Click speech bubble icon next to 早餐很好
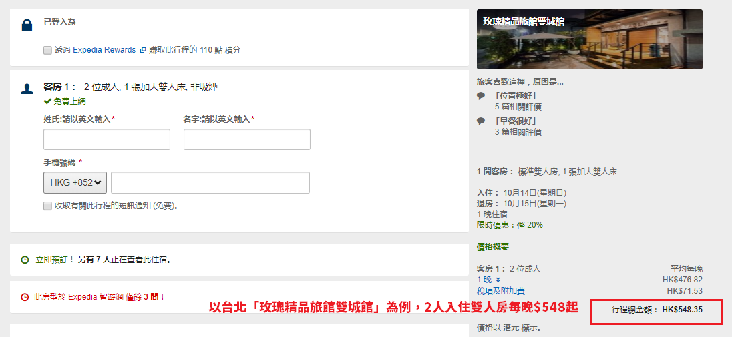Screen dimensions: 732x337 pos(481,121)
